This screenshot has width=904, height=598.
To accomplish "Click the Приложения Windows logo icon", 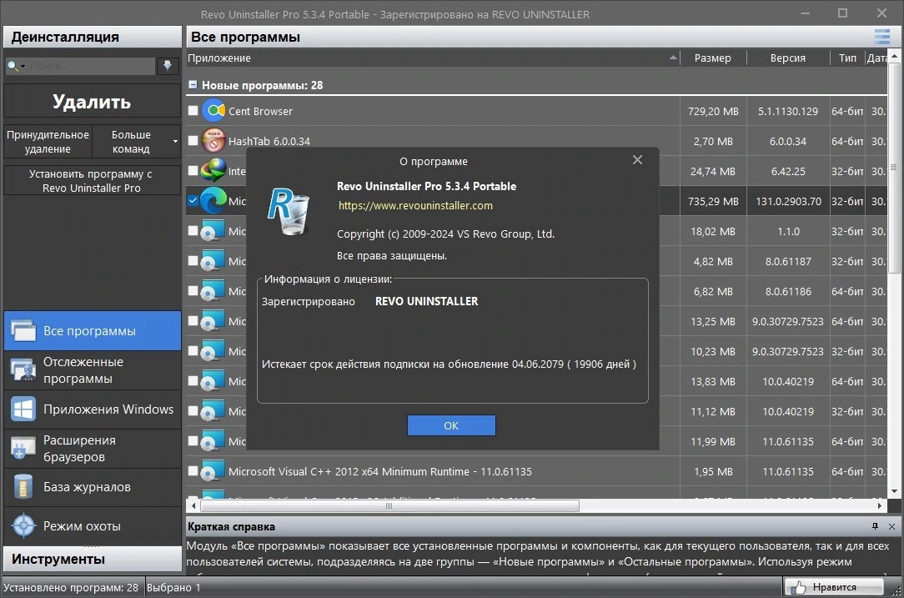I will tap(23, 409).
